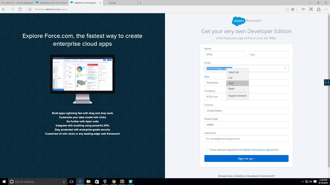Add page to favorites with star icon

pos(293,9)
